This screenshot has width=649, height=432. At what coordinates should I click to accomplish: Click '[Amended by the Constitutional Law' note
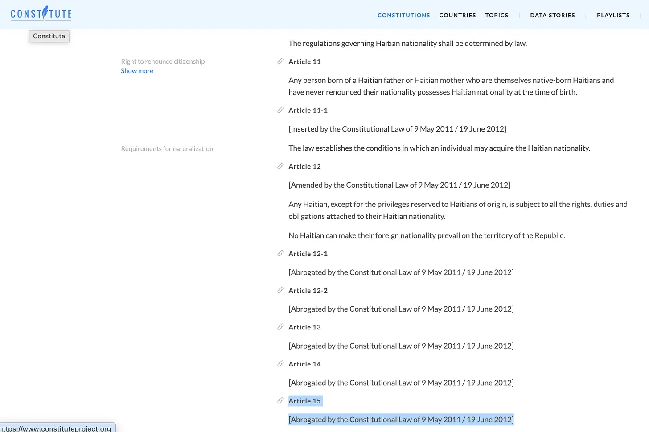pos(399,185)
